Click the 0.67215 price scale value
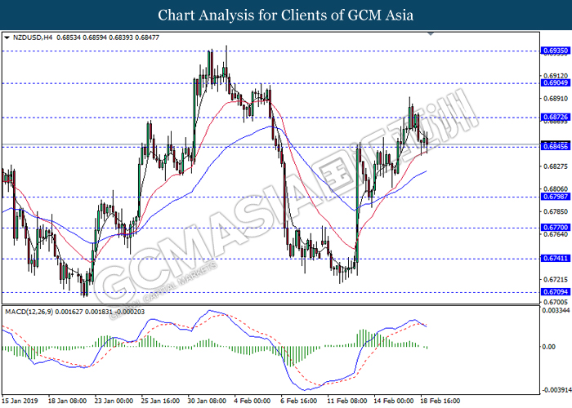The width and height of the screenshot is (572, 408). pyautogui.click(x=555, y=279)
